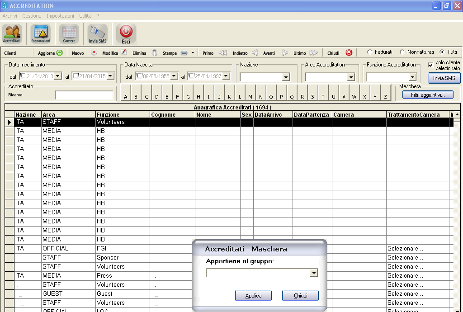Image resolution: width=463 pixels, height=312 pixels.
Task: Open the Archivi menu
Action: point(10,16)
